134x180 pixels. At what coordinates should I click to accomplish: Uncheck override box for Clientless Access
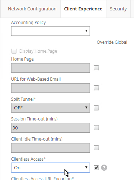point(96,168)
